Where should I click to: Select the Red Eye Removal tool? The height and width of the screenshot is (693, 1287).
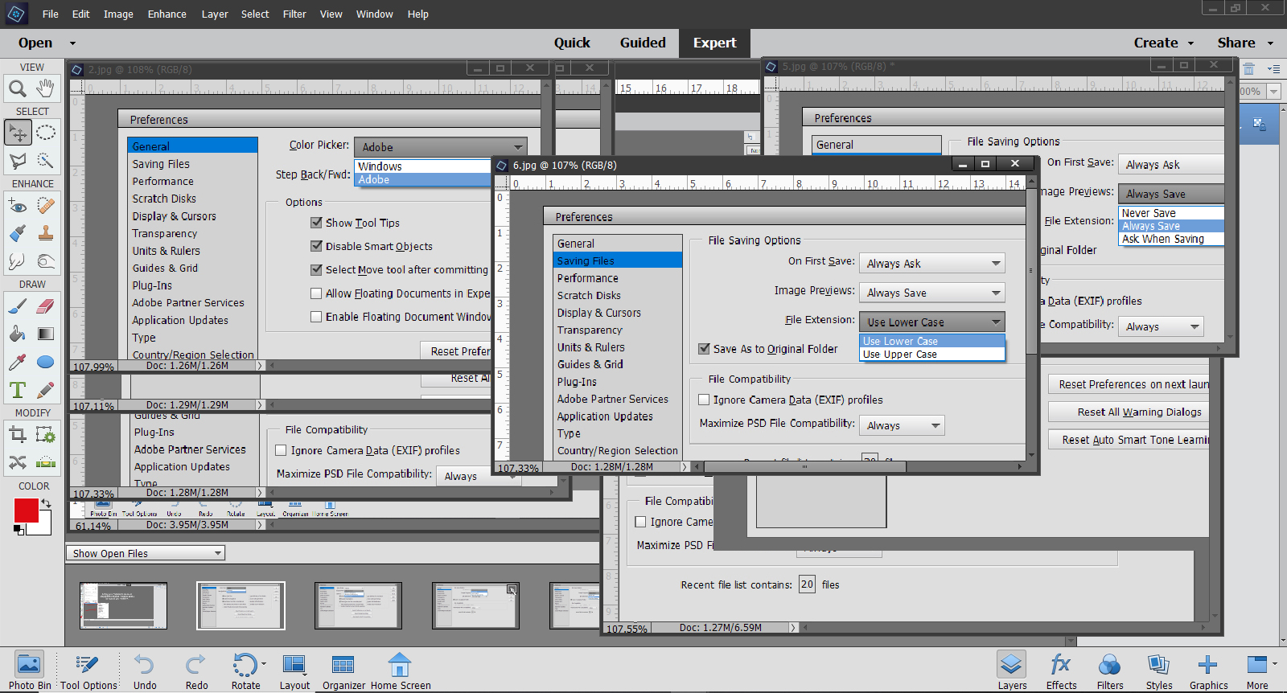click(x=18, y=206)
